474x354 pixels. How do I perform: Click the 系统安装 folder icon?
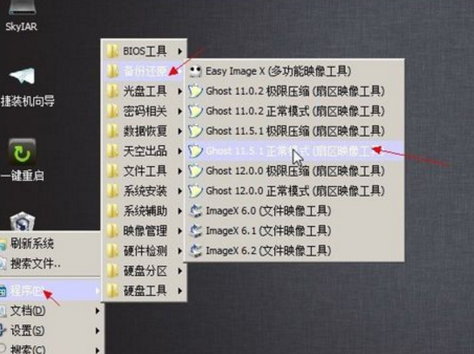[113, 191]
